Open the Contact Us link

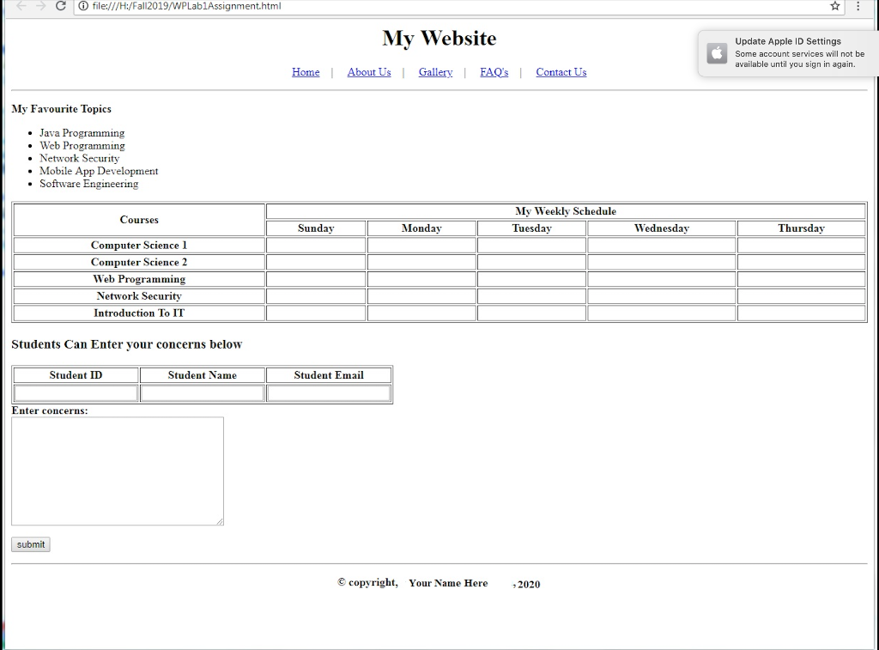[561, 72]
